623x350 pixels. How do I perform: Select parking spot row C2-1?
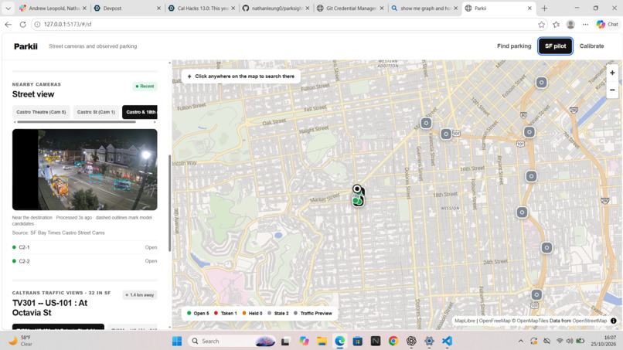pos(84,247)
